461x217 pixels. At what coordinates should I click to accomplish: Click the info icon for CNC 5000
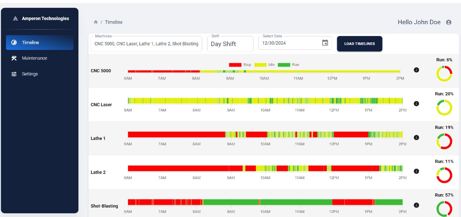coord(416,70)
